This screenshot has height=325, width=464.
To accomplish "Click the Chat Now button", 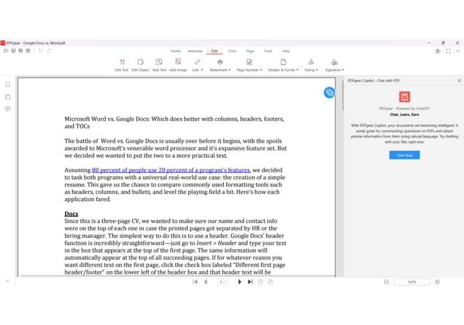I will pyautogui.click(x=404, y=155).
